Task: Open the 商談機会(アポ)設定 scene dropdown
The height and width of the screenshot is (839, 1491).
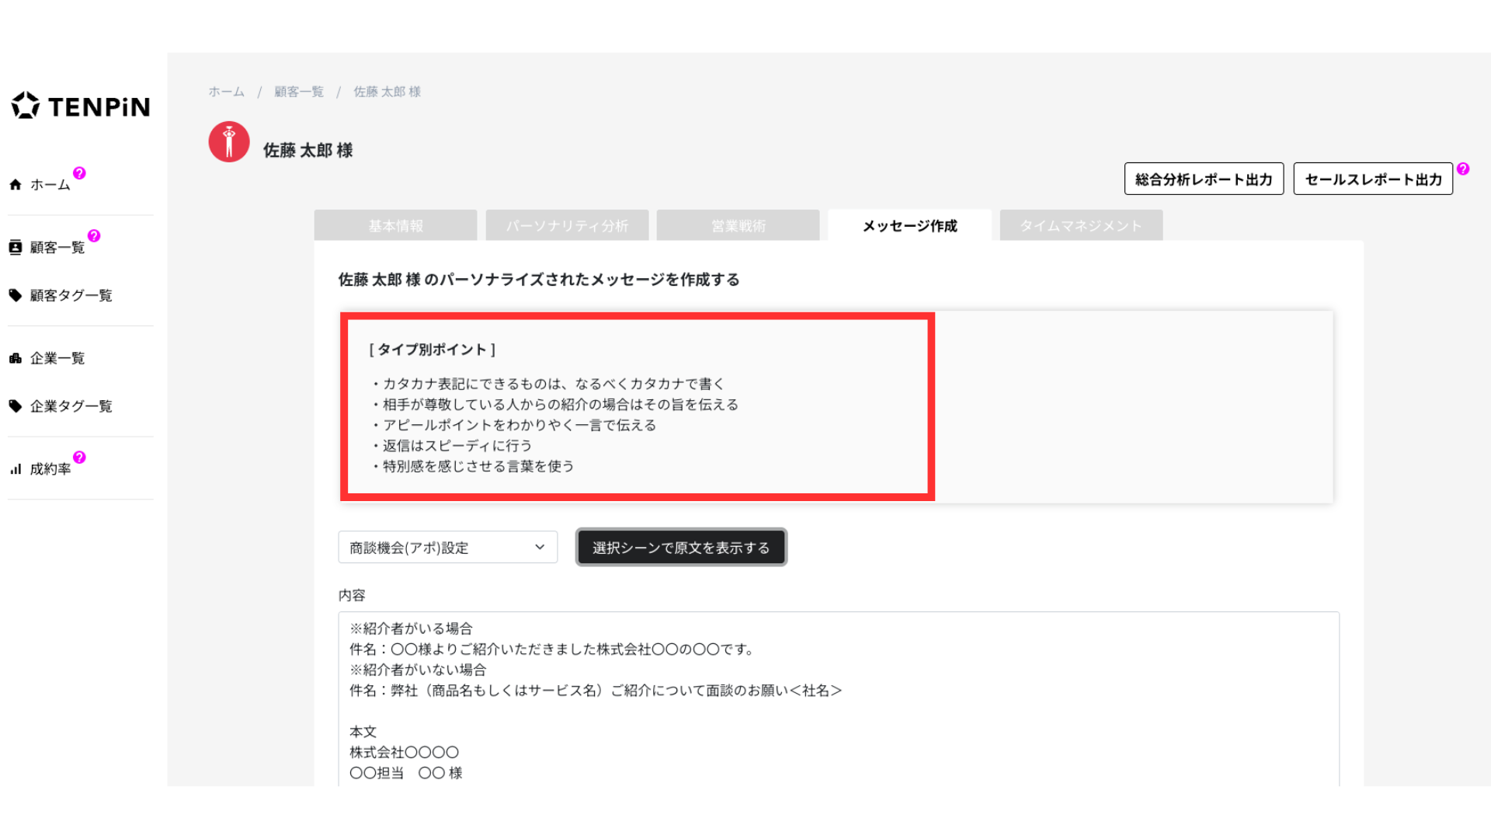Action: pyautogui.click(x=447, y=548)
